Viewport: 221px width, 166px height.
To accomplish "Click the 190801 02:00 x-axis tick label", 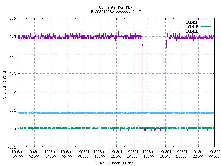I will [34, 154].
